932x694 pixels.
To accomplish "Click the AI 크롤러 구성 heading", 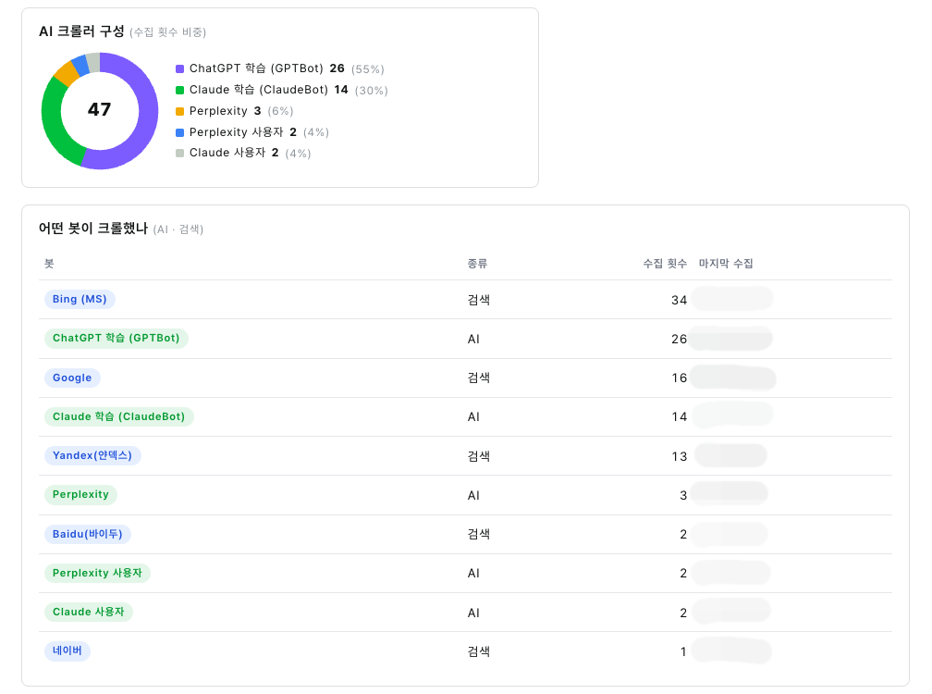I will click(x=81, y=31).
